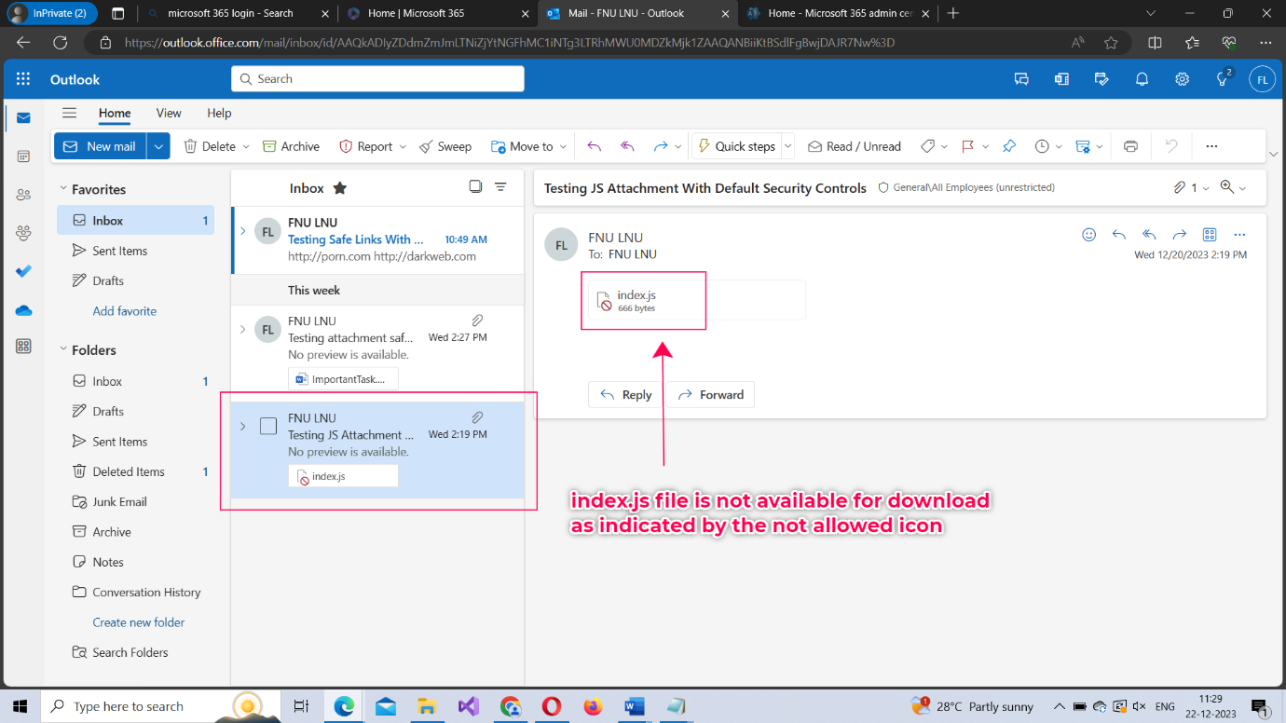1286x723 pixels.
Task: Open the Quick steps dropdown arrow
Action: click(788, 146)
